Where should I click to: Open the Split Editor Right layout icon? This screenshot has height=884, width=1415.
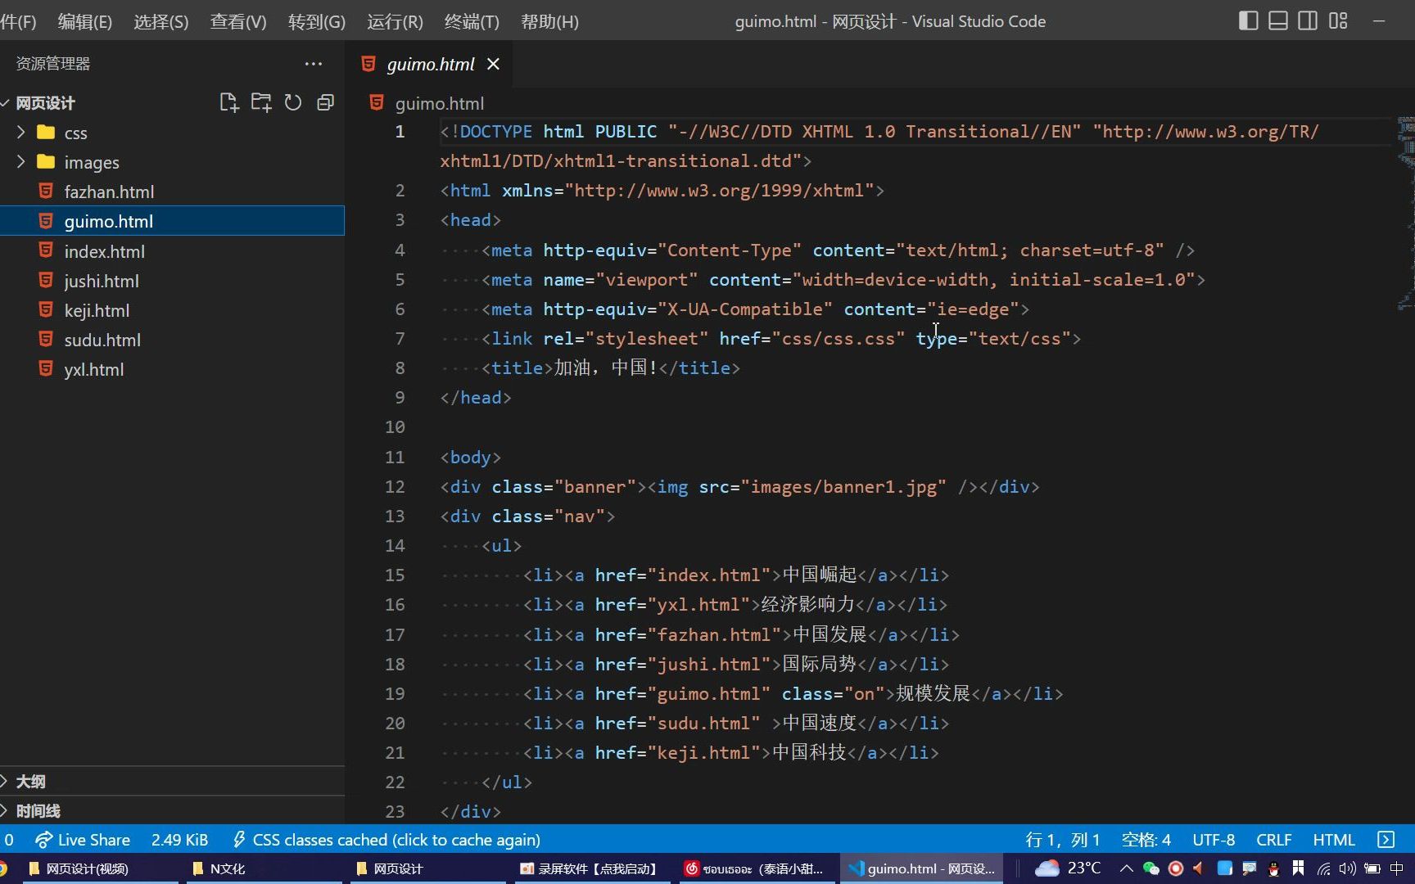[x=1307, y=20]
